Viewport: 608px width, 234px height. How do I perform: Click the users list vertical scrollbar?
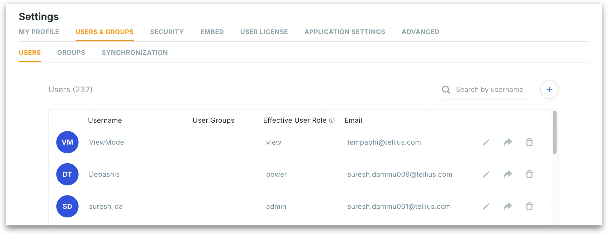pyautogui.click(x=554, y=132)
